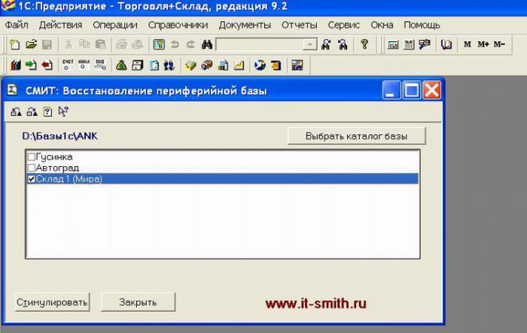Check the Гусинка checkbox
The height and width of the screenshot is (333, 527).
(32, 157)
